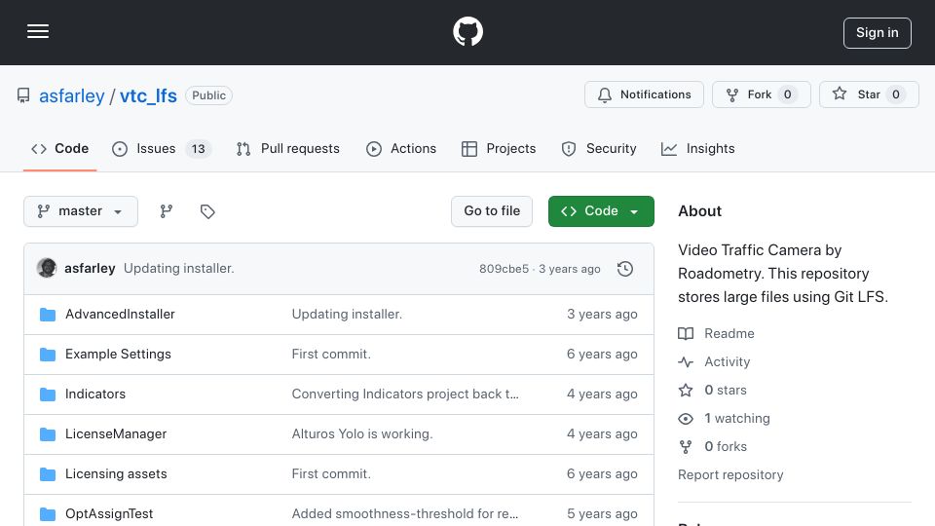Open the OptAssignTest folder
This screenshot has height=526, width=935.
click(109, 514)
